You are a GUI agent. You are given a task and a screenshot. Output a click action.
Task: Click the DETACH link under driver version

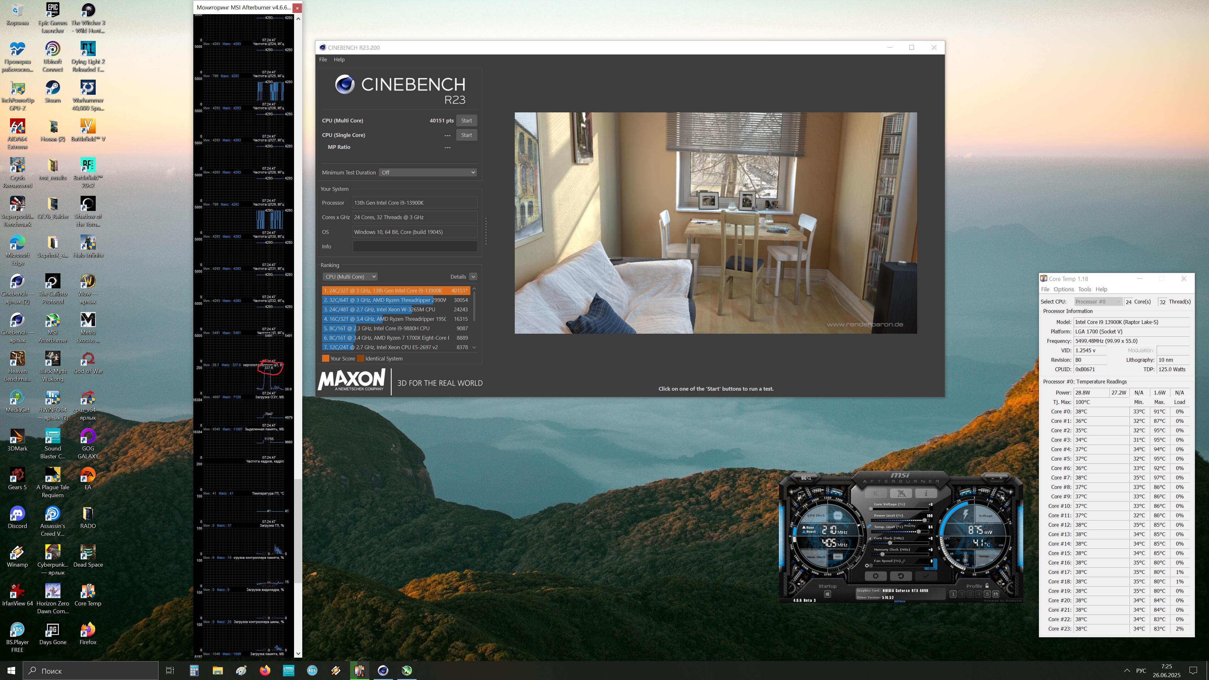[900, 602]
